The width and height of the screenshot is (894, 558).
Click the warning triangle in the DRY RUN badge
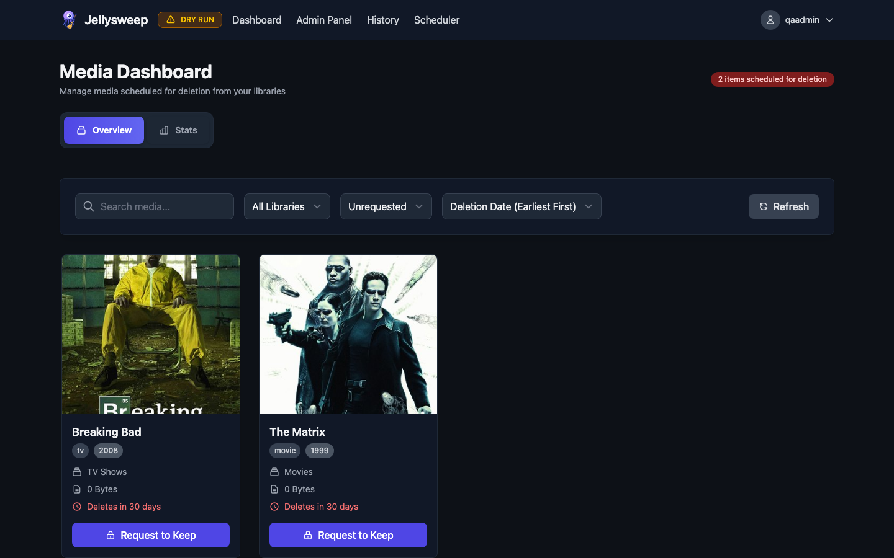(x=171, y=20)
